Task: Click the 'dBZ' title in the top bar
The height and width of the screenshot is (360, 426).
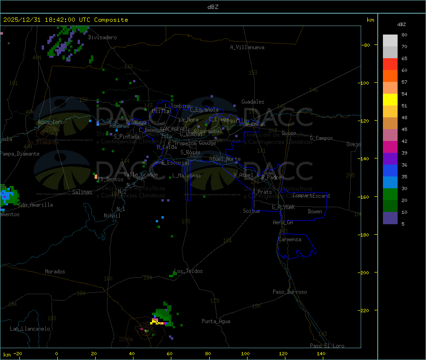Action: tap(213, 7)
